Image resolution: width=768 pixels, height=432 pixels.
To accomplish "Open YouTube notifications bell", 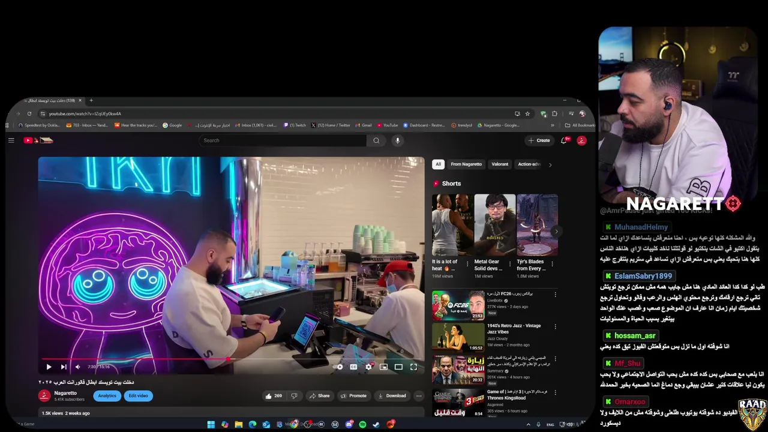I will click(x=564, y=140).
